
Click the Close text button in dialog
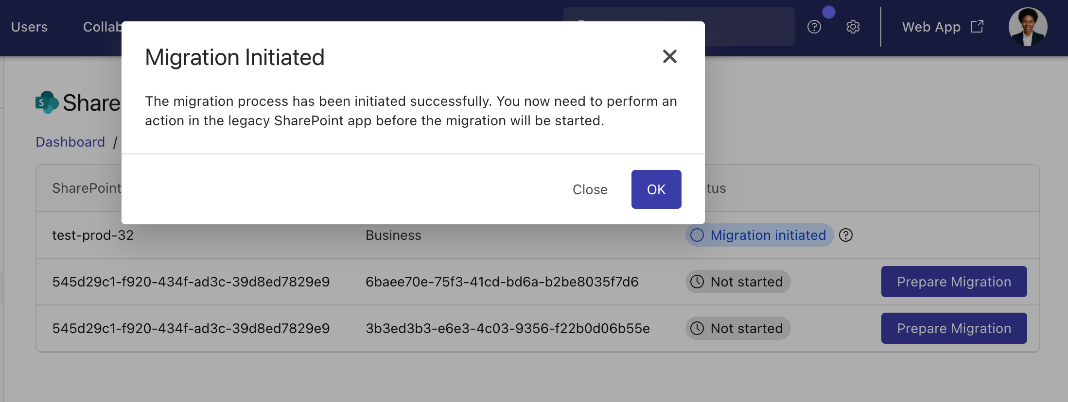tap(590, 189)
